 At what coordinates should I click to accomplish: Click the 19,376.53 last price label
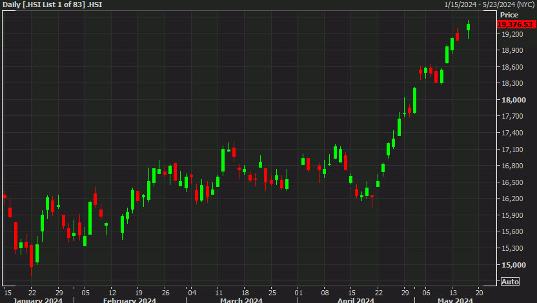(x=516, y=24)
